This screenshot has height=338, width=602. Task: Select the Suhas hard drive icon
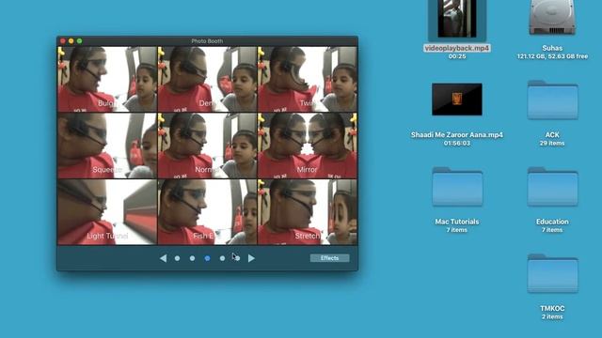click(552, 18)
